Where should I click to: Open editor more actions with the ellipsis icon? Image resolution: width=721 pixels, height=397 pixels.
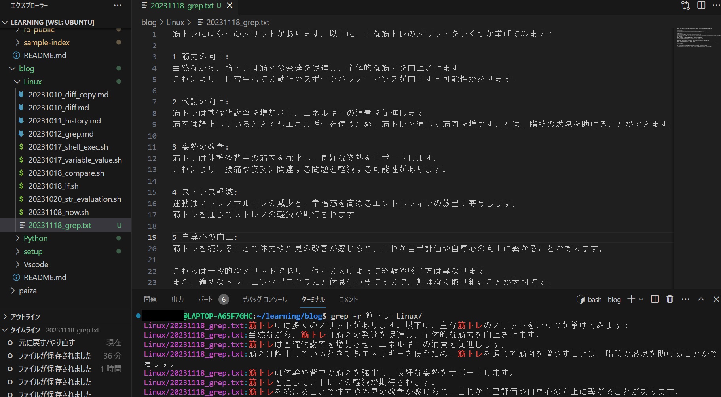pos(716,5)
